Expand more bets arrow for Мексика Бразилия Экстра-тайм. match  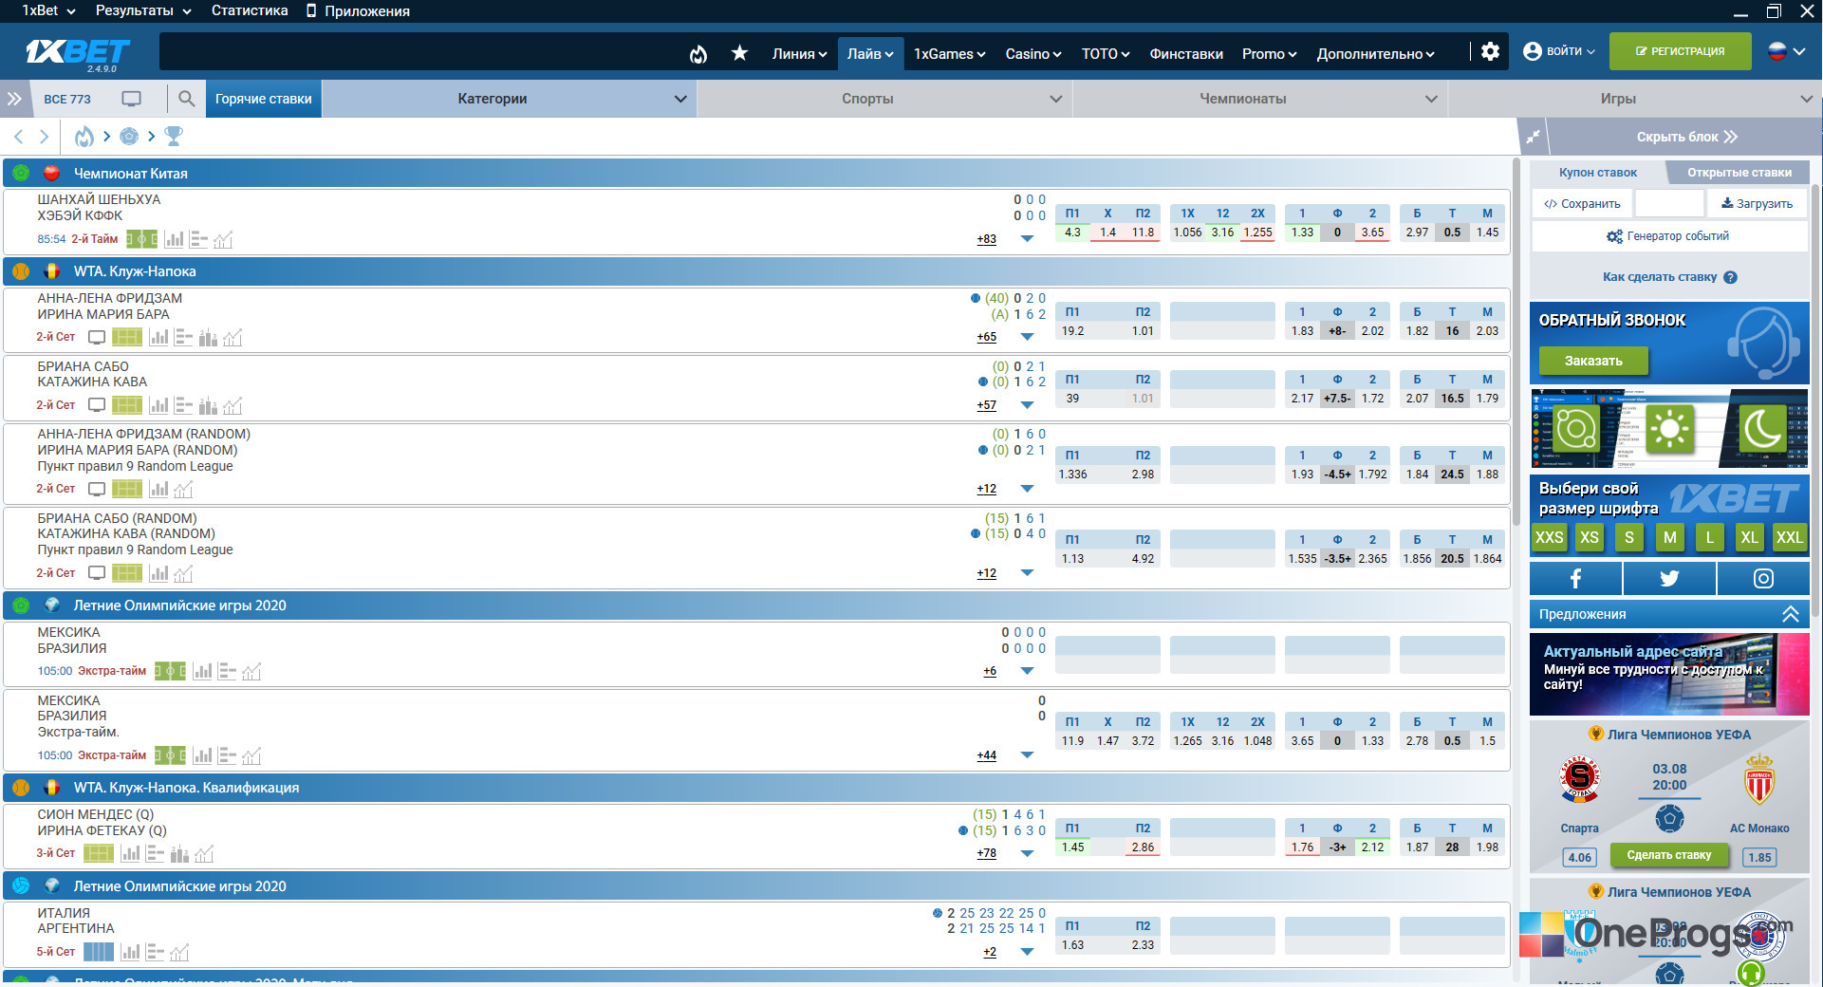[x=1027, y=755]
